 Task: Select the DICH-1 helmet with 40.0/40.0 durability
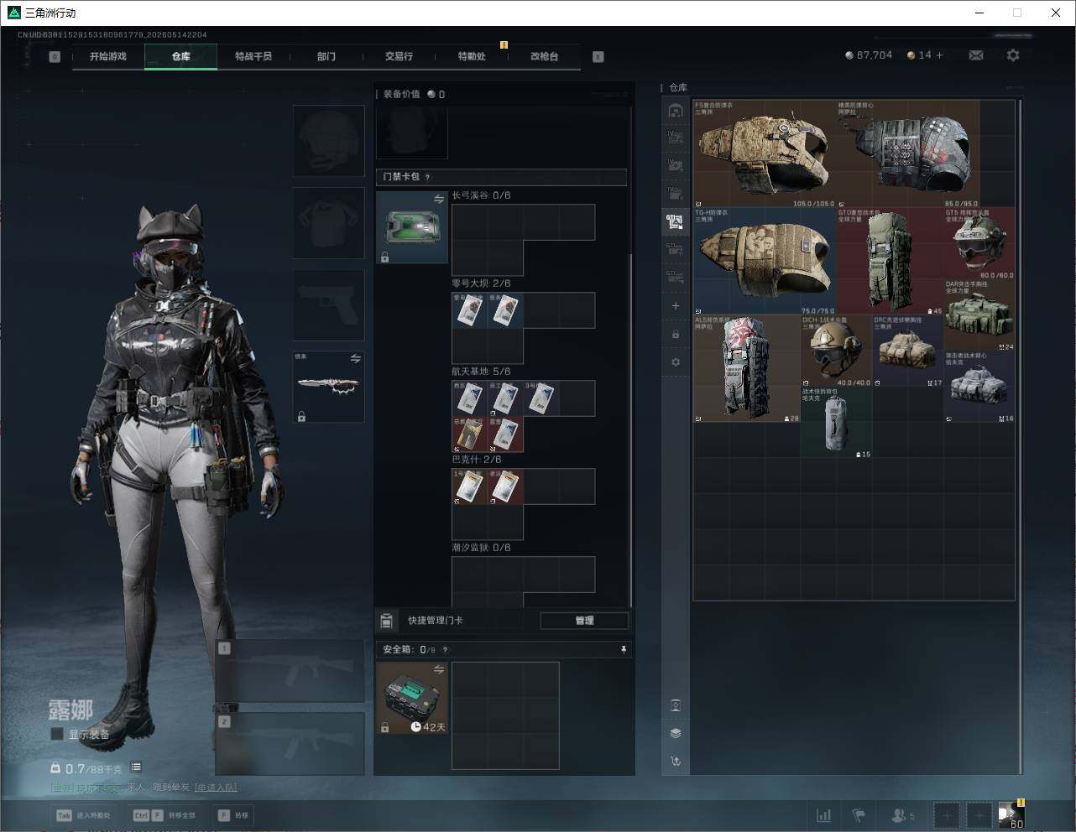(836, 351)
